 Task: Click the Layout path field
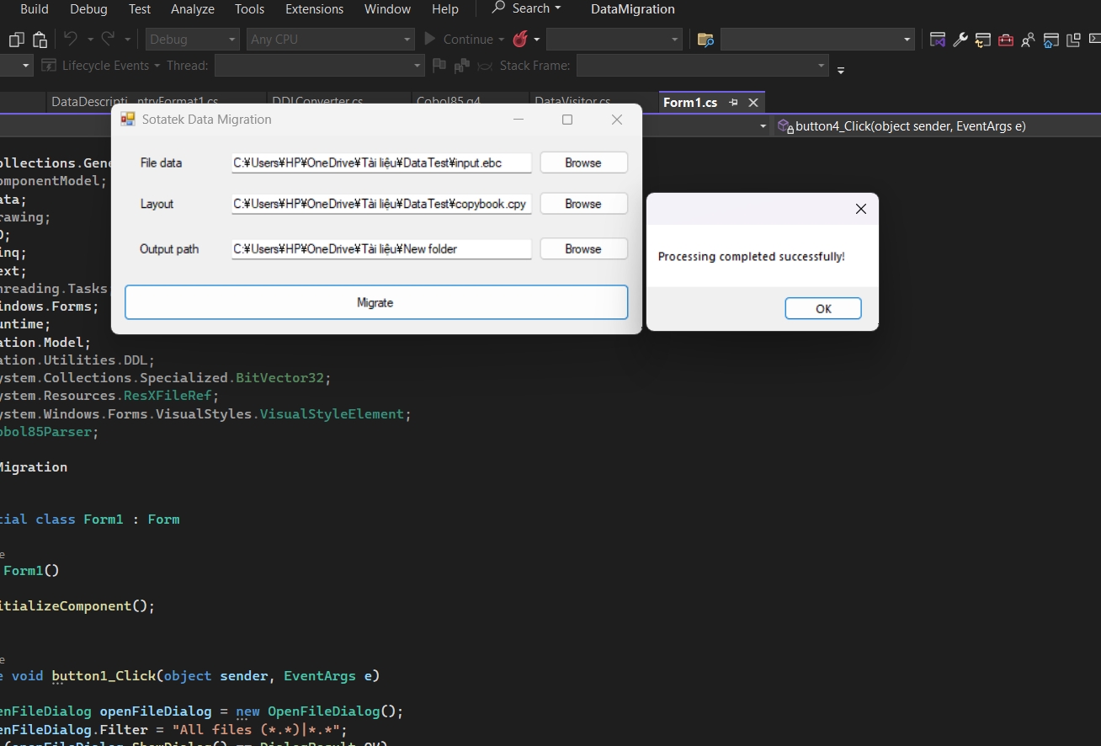(x=382, y=204)
